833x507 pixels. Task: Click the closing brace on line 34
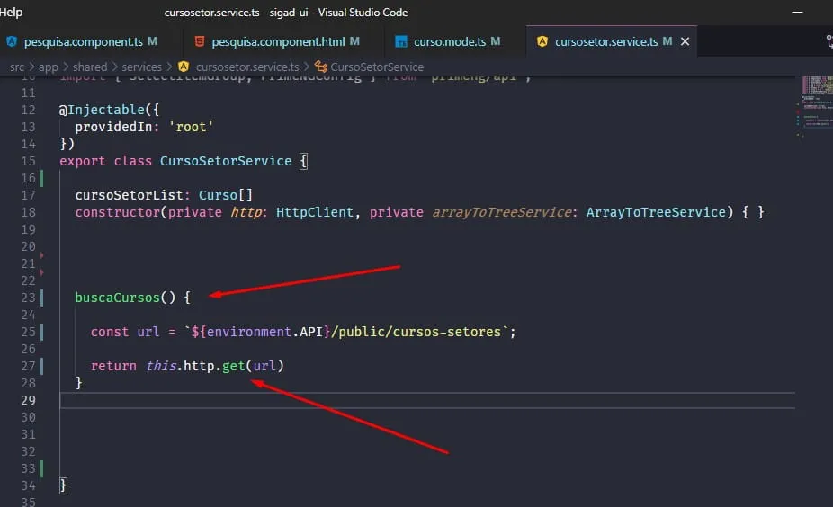(x=63, y=485)
